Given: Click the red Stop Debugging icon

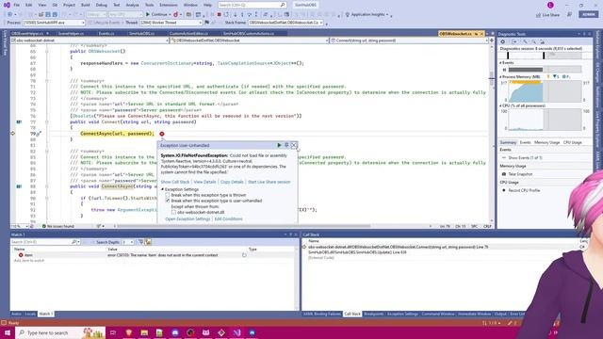Looking at the screenshot, I should [x=219, y=14].
